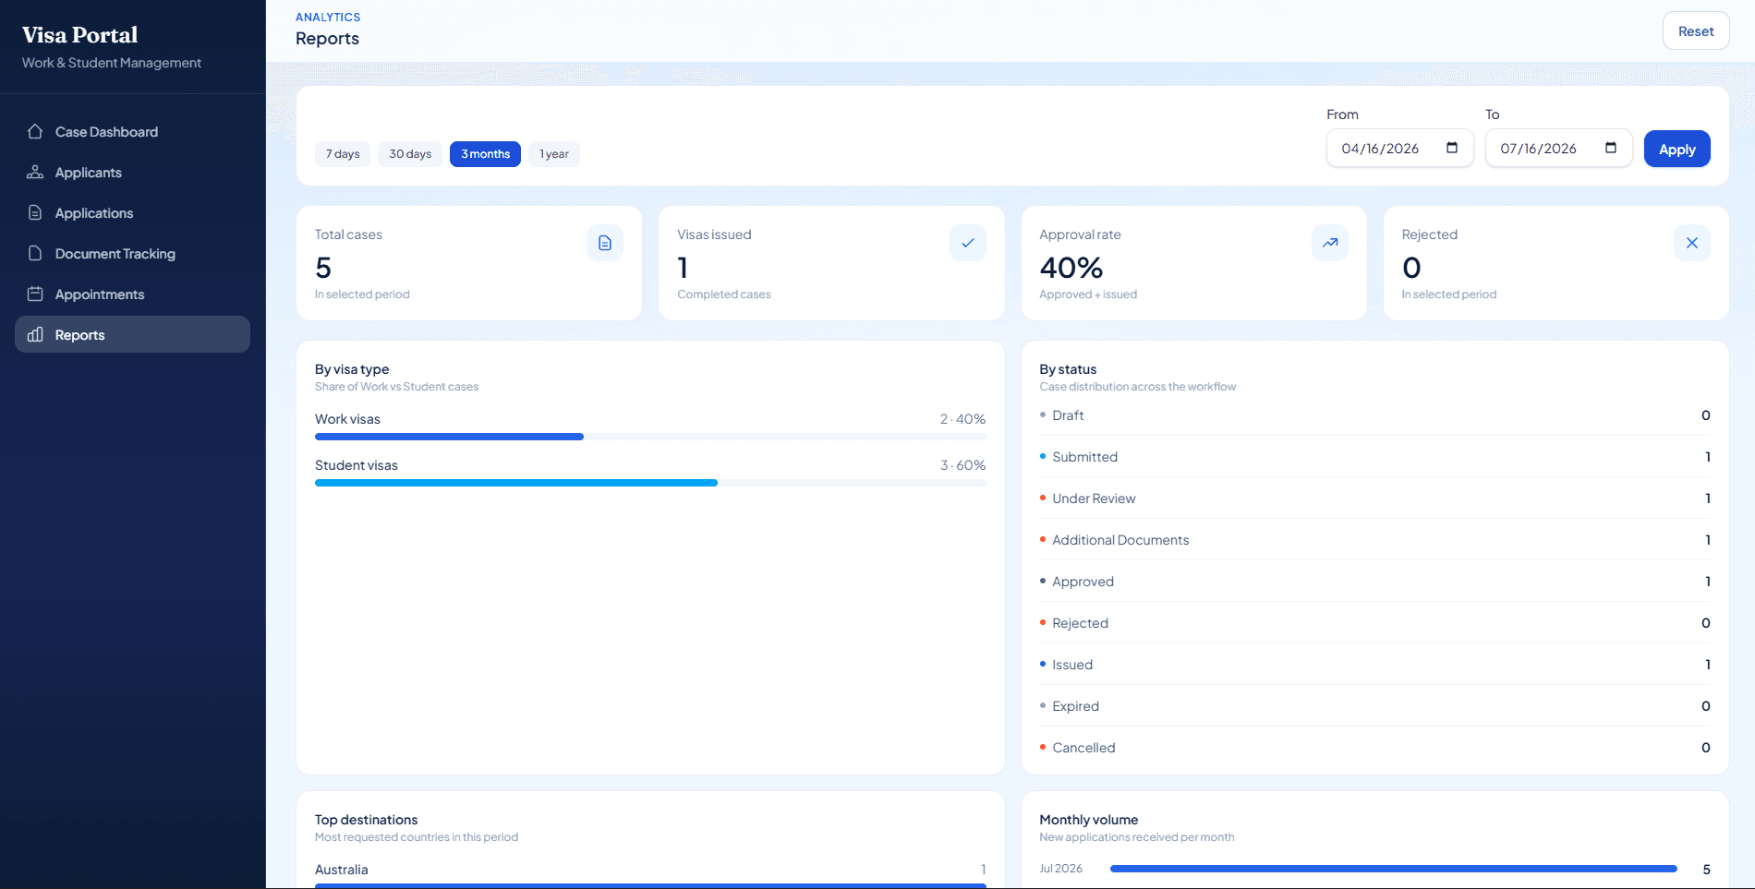
Task: Click the Cancelled status row
Action: [1374, 748]
